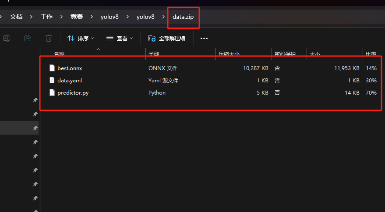Select the data.zip breadcrumb segment

pyautogui.click(x=183, y=17)
